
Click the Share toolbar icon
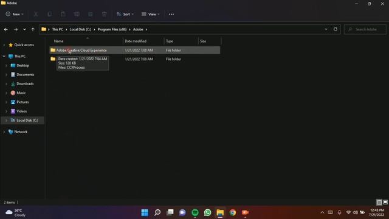(91, 14)
